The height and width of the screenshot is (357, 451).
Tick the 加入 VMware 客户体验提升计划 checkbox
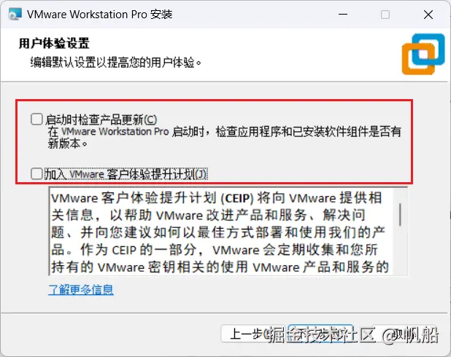point(36,173)
